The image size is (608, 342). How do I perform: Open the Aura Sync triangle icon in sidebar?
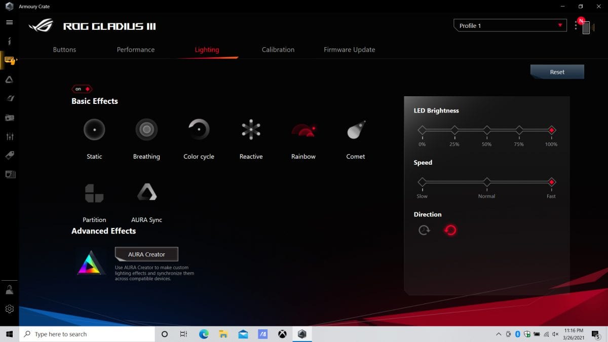pos(9,80)
